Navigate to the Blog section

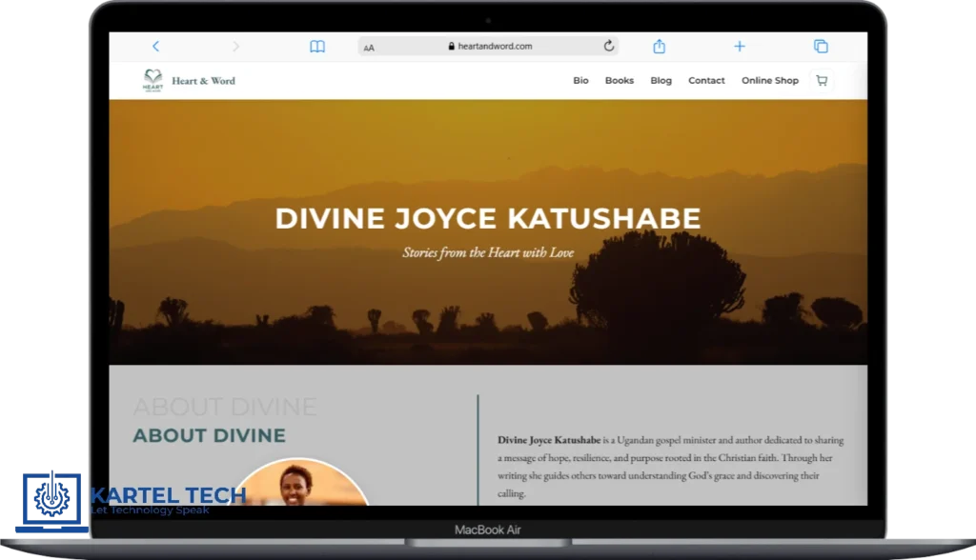coord(661,81)
